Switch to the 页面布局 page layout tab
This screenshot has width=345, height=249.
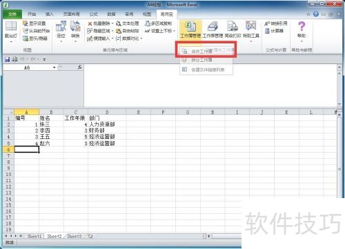(x=71, y=14)
